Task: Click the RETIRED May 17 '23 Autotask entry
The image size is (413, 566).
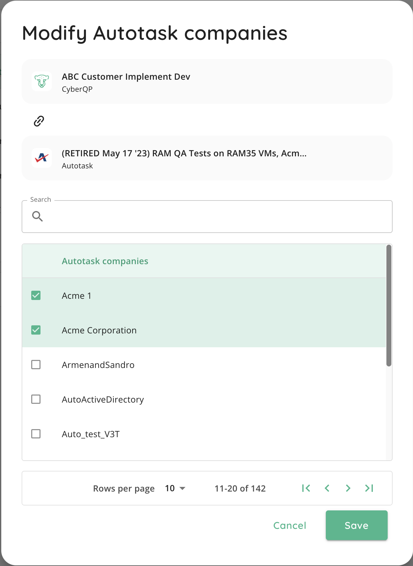Action: pyautogui.click(x=184, y=153)
